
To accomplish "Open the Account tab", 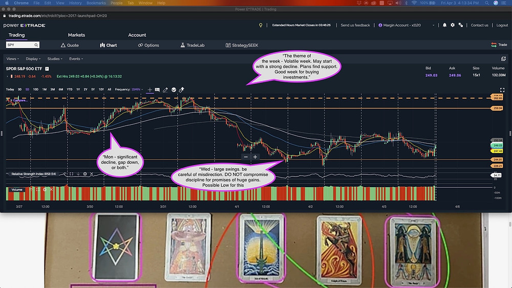I will [x=137, y=35].
